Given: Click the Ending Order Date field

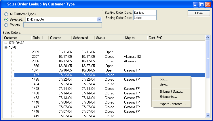Looking at the screenshot, I should (x=144, y=18).
